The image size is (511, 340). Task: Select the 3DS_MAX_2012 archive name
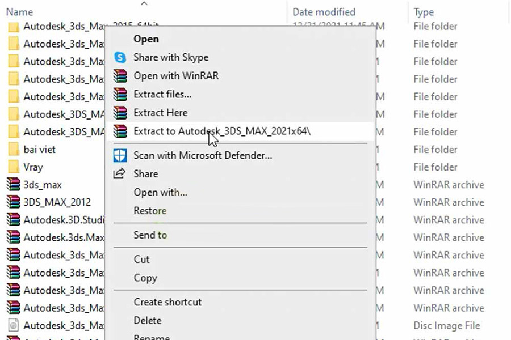[57, 202]
